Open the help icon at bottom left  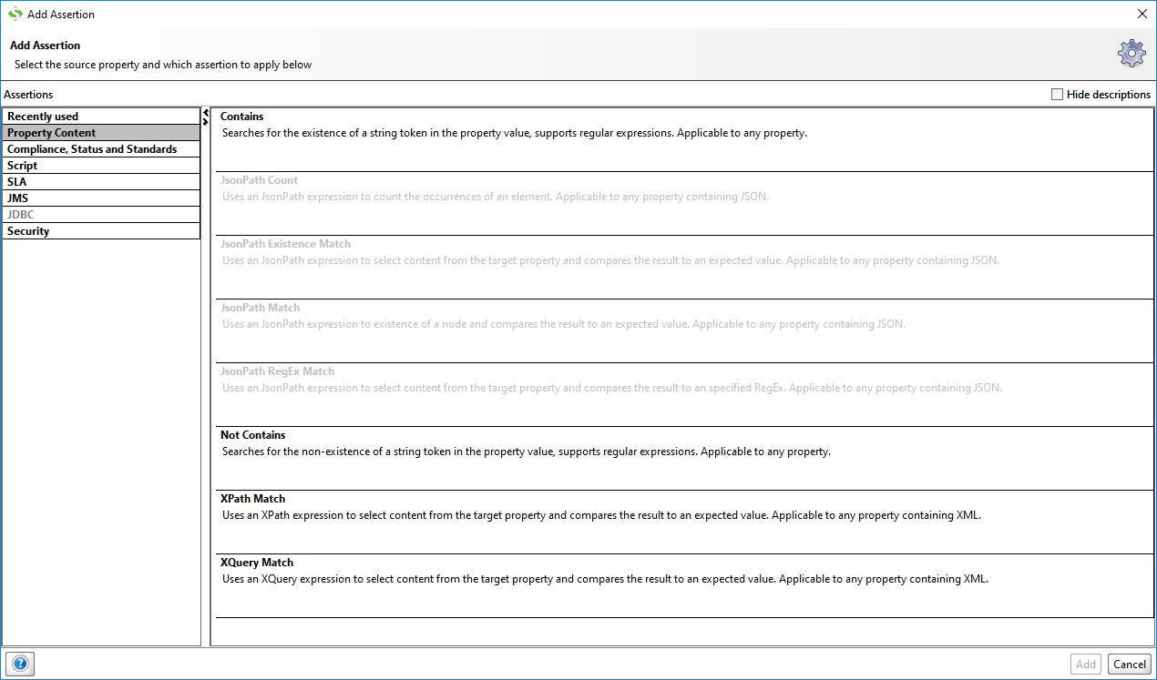click(x=19, y=665)
